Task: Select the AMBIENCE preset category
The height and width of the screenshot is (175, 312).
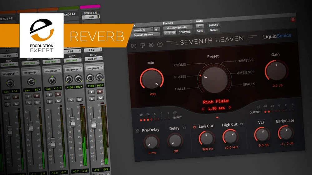Action: [x=246, y=72]
